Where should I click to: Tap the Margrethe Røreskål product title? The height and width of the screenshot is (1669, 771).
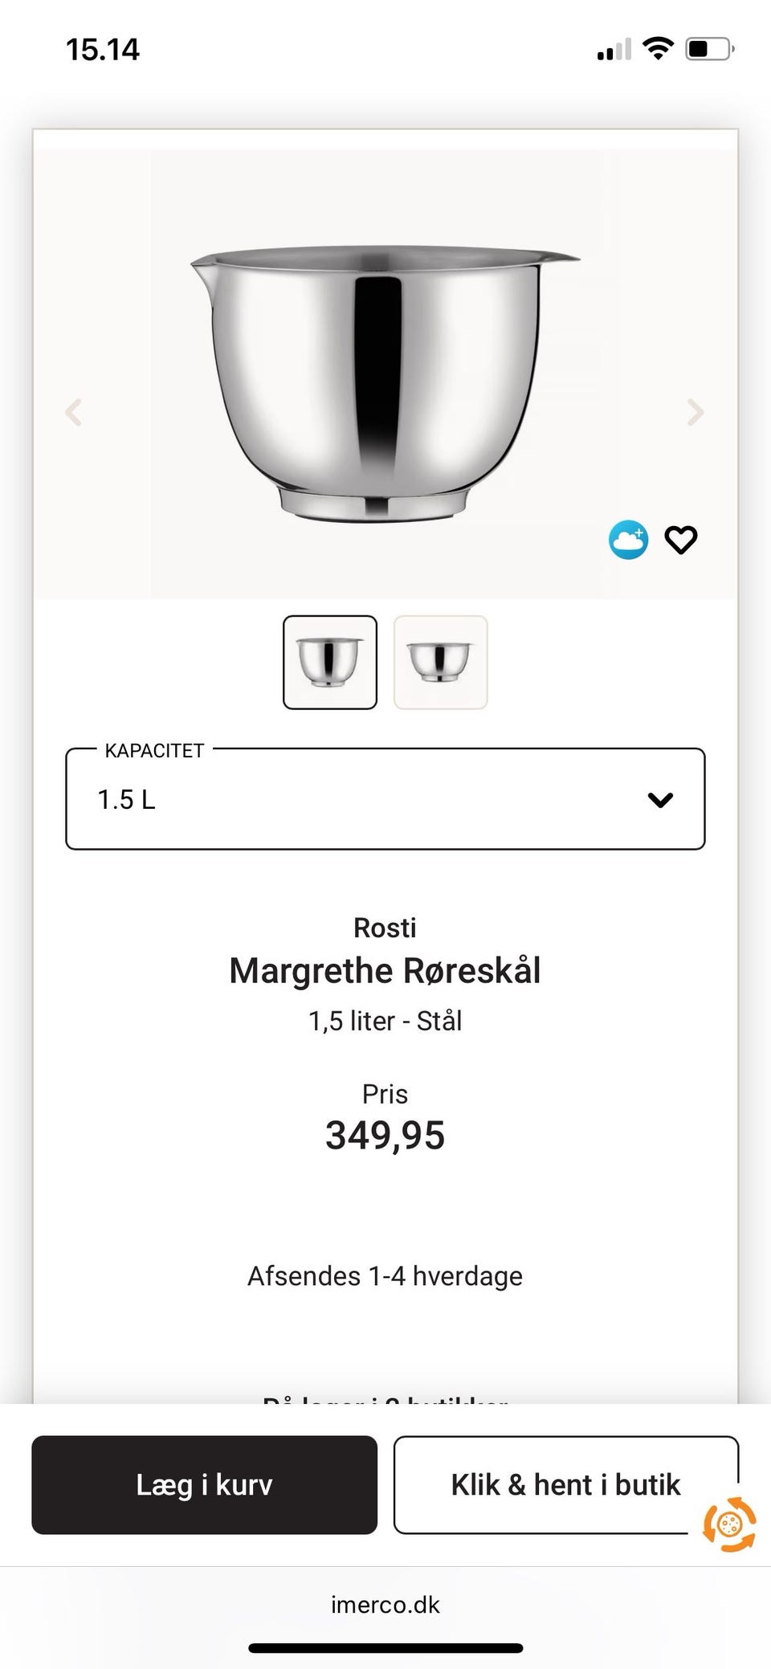pos(385,970)
